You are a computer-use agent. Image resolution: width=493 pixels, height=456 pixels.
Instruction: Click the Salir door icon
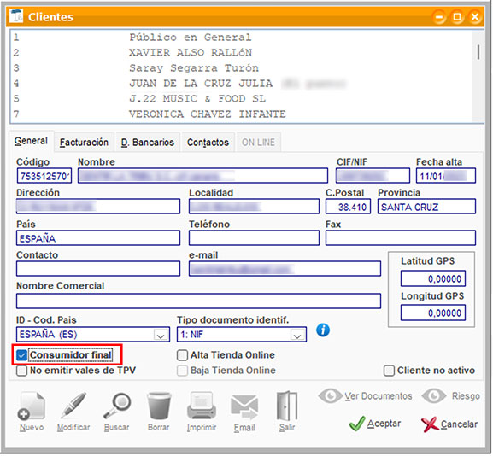(x=287, y=406)
